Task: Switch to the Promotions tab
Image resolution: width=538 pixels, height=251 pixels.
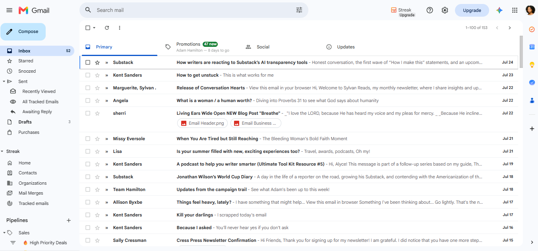Action: (x=199, y=47)
